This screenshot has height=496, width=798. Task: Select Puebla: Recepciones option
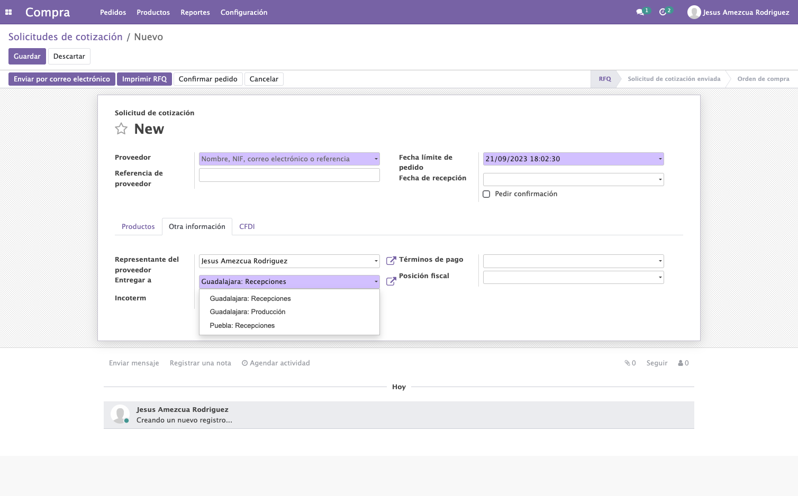(289, 326)
